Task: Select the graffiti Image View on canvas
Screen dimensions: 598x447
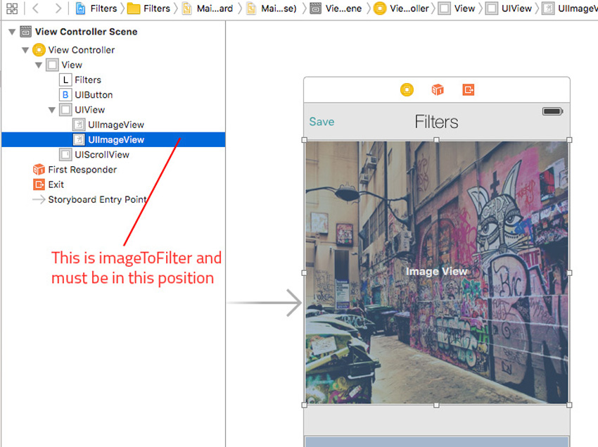Action: [437, 272]
